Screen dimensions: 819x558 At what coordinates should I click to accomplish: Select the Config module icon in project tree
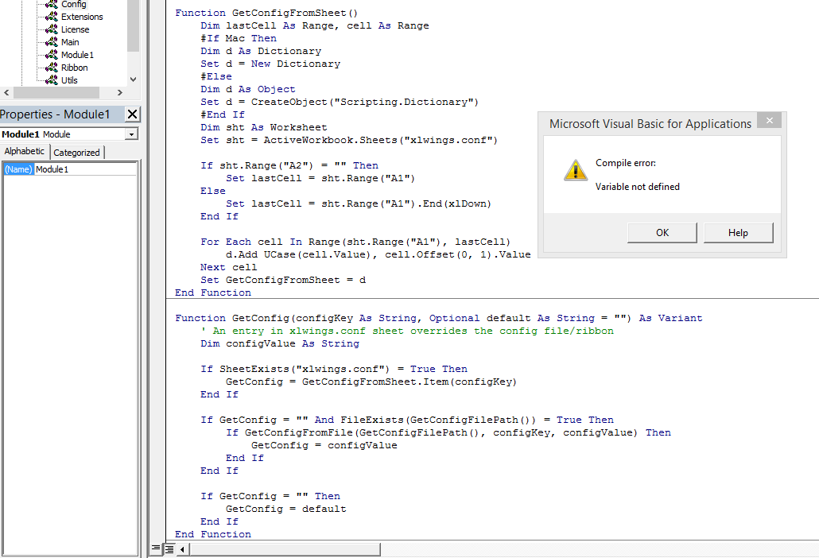51,4
